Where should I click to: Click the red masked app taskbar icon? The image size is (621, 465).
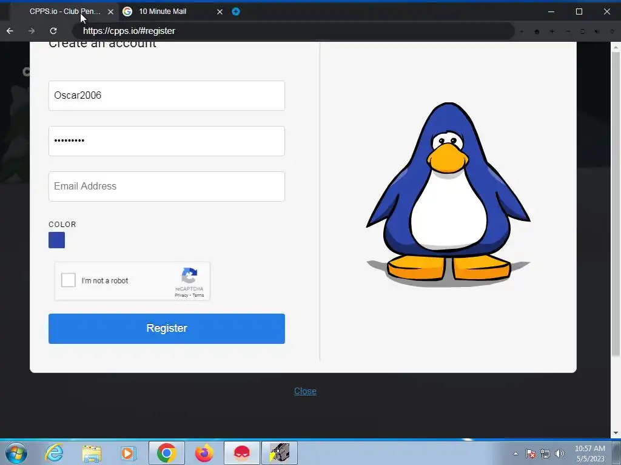(x=241, y=453)
